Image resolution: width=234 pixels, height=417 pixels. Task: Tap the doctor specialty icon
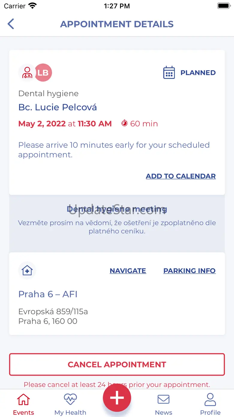pos(27,73)
